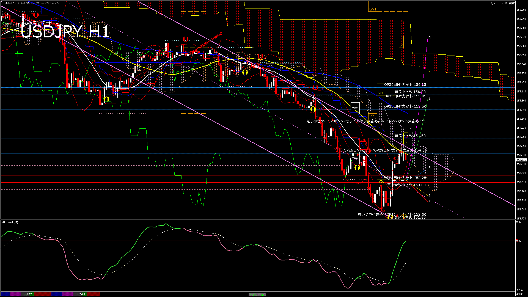This screenshot has height=297, width=528.
Task: Select the YDO yesterday-open marker box
Action: (x=355, y=108)
